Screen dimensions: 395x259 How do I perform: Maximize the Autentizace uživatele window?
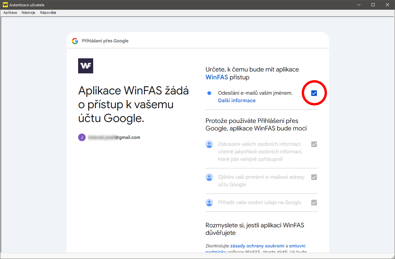[373, 5]
